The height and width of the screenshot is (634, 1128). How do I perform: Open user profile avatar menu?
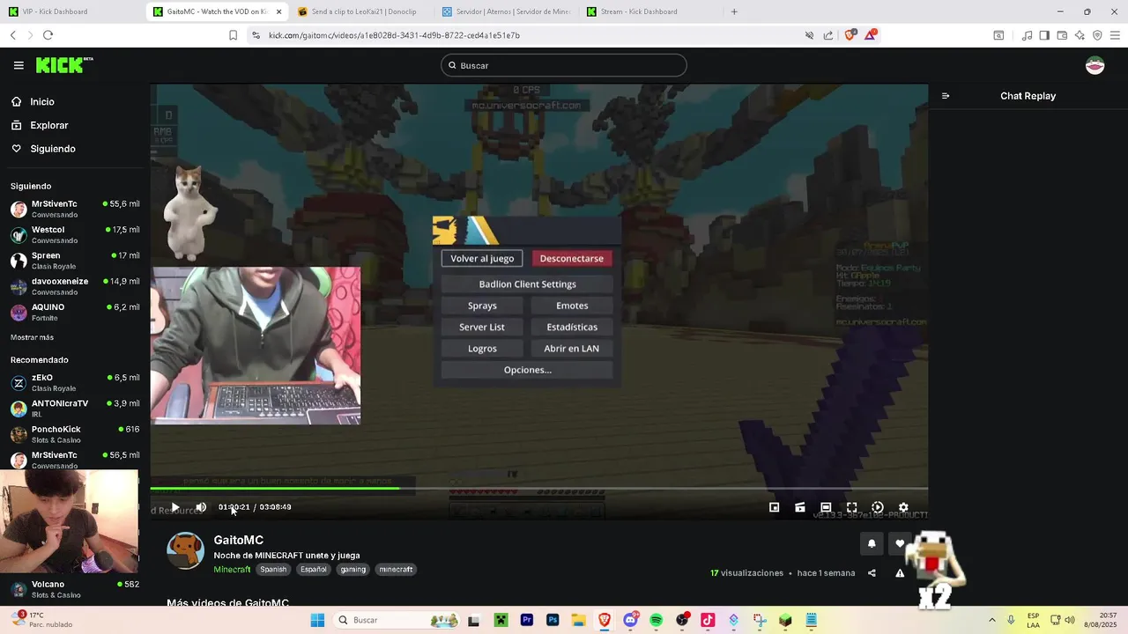click(1095, 65)
